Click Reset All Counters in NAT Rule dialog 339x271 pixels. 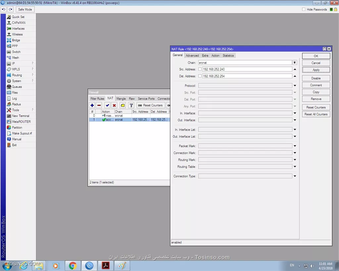click(316, 114)
